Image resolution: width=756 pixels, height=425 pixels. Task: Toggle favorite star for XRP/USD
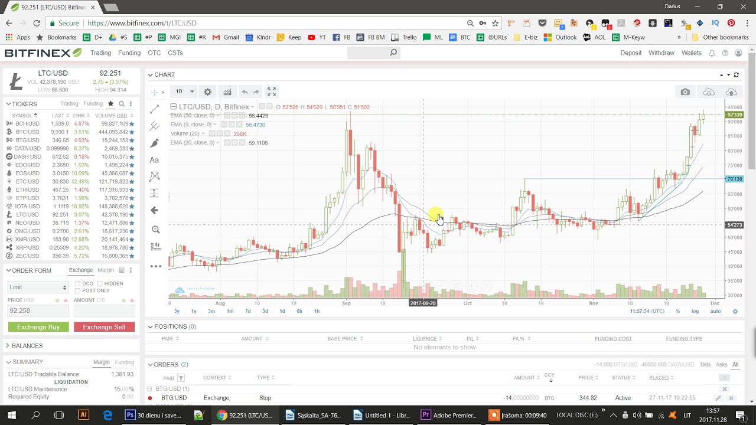point(132,248)
